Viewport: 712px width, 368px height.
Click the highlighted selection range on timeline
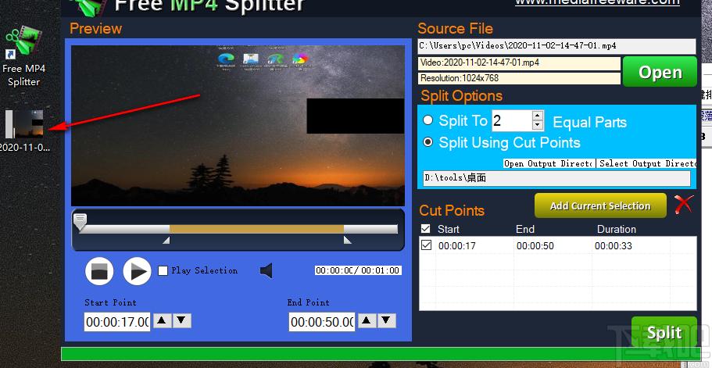(256, 229)
